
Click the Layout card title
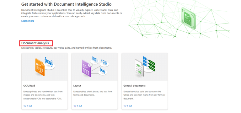77,86
